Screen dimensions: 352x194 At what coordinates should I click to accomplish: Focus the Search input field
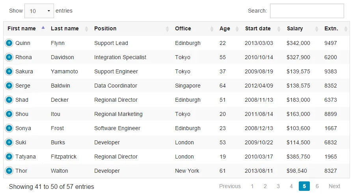coord(307,11)
